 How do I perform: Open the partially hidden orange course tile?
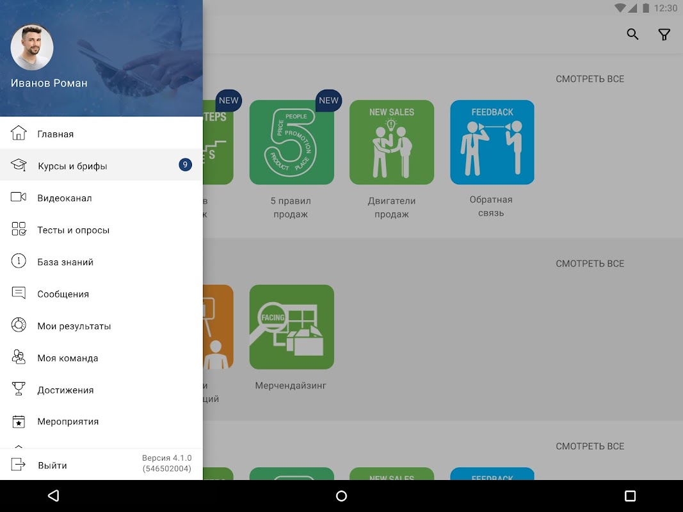[x=218, y=326]
